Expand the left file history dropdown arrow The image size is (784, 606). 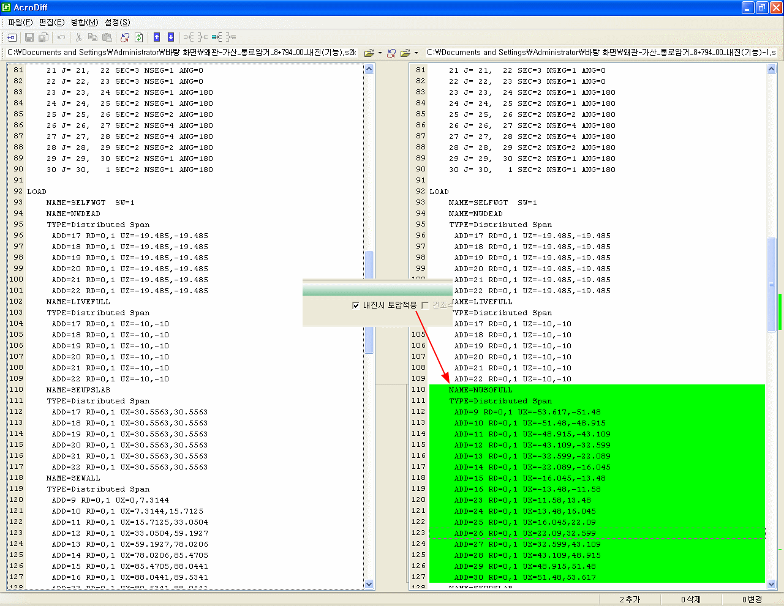pyautogui.click(x=380, y=53)
